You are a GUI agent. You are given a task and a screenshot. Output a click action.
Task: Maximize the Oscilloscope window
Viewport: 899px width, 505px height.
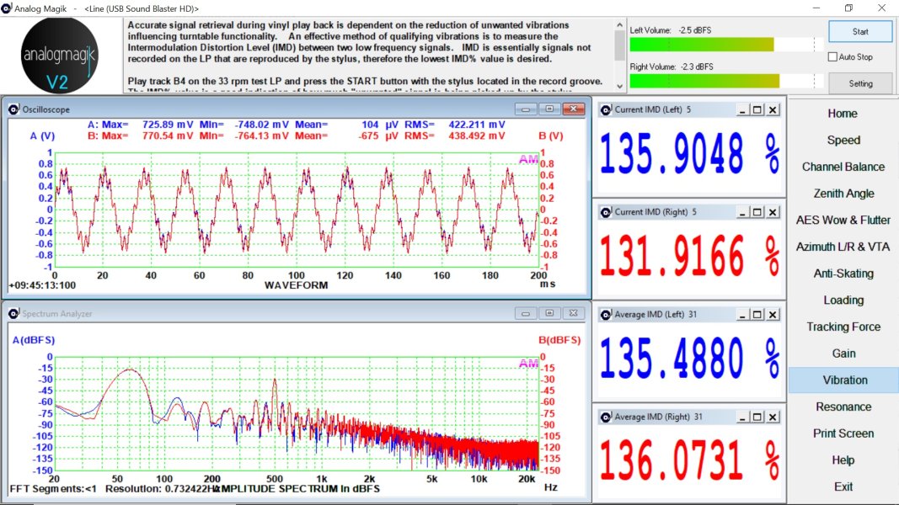[549, 109]
